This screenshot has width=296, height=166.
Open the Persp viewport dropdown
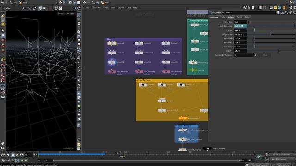61,13
